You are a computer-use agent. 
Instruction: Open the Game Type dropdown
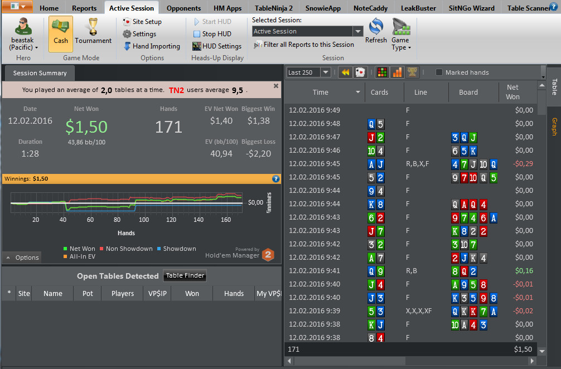(401, 35)
